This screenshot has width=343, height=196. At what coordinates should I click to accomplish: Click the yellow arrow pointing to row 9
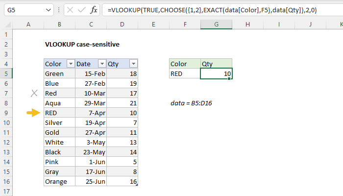[x=33, y=113]
